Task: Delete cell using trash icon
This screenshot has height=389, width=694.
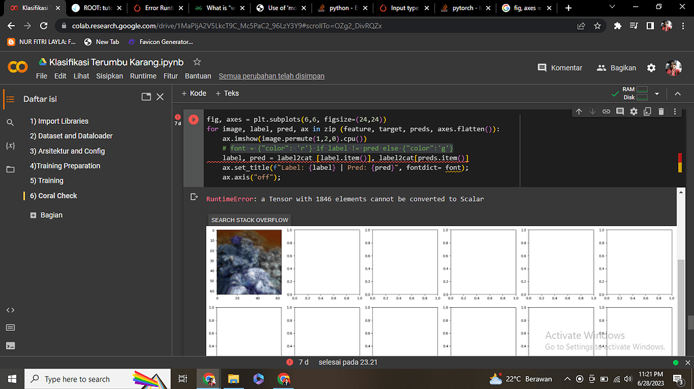Action: (661, 112)
